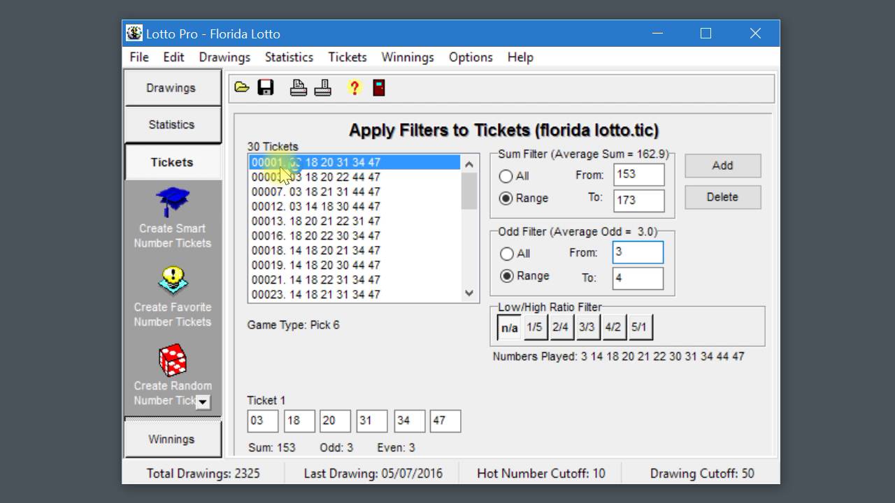895x503 pixels.
Task: Open the Drawings menu
Action: (224, 57)
